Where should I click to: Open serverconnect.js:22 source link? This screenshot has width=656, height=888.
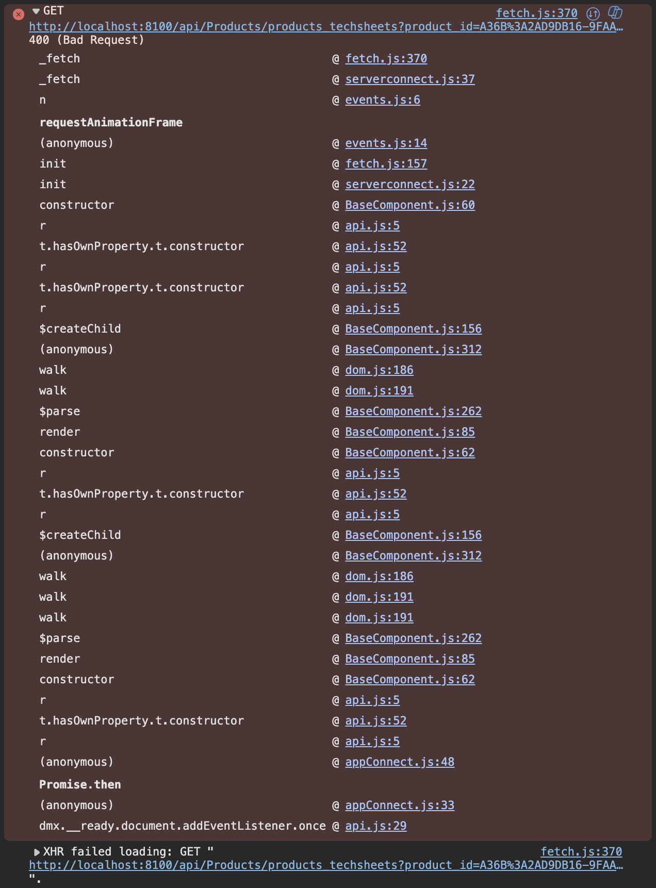click(x=410, y=185)
